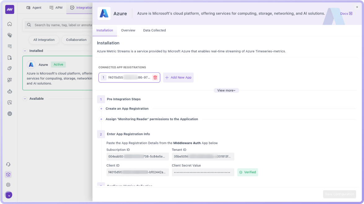Open the support headset icon
The image size is (364, 204).
pyautogui.click(x=8, y=164)
